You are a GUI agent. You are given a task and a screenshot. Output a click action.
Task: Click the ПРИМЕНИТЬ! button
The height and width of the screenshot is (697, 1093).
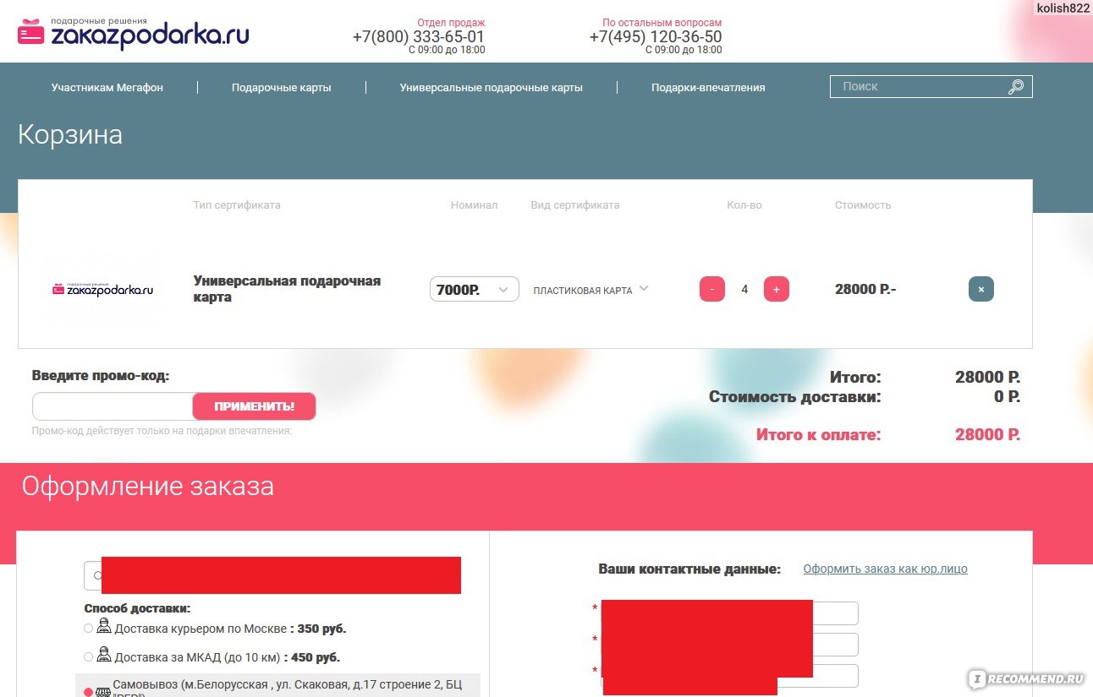255,406
